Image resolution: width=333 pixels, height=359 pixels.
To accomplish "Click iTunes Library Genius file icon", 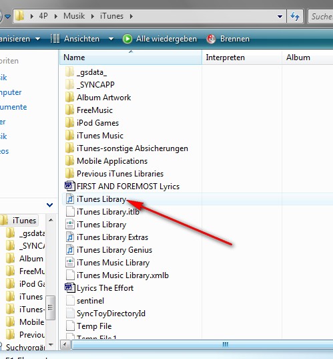I will pos(70,250).
